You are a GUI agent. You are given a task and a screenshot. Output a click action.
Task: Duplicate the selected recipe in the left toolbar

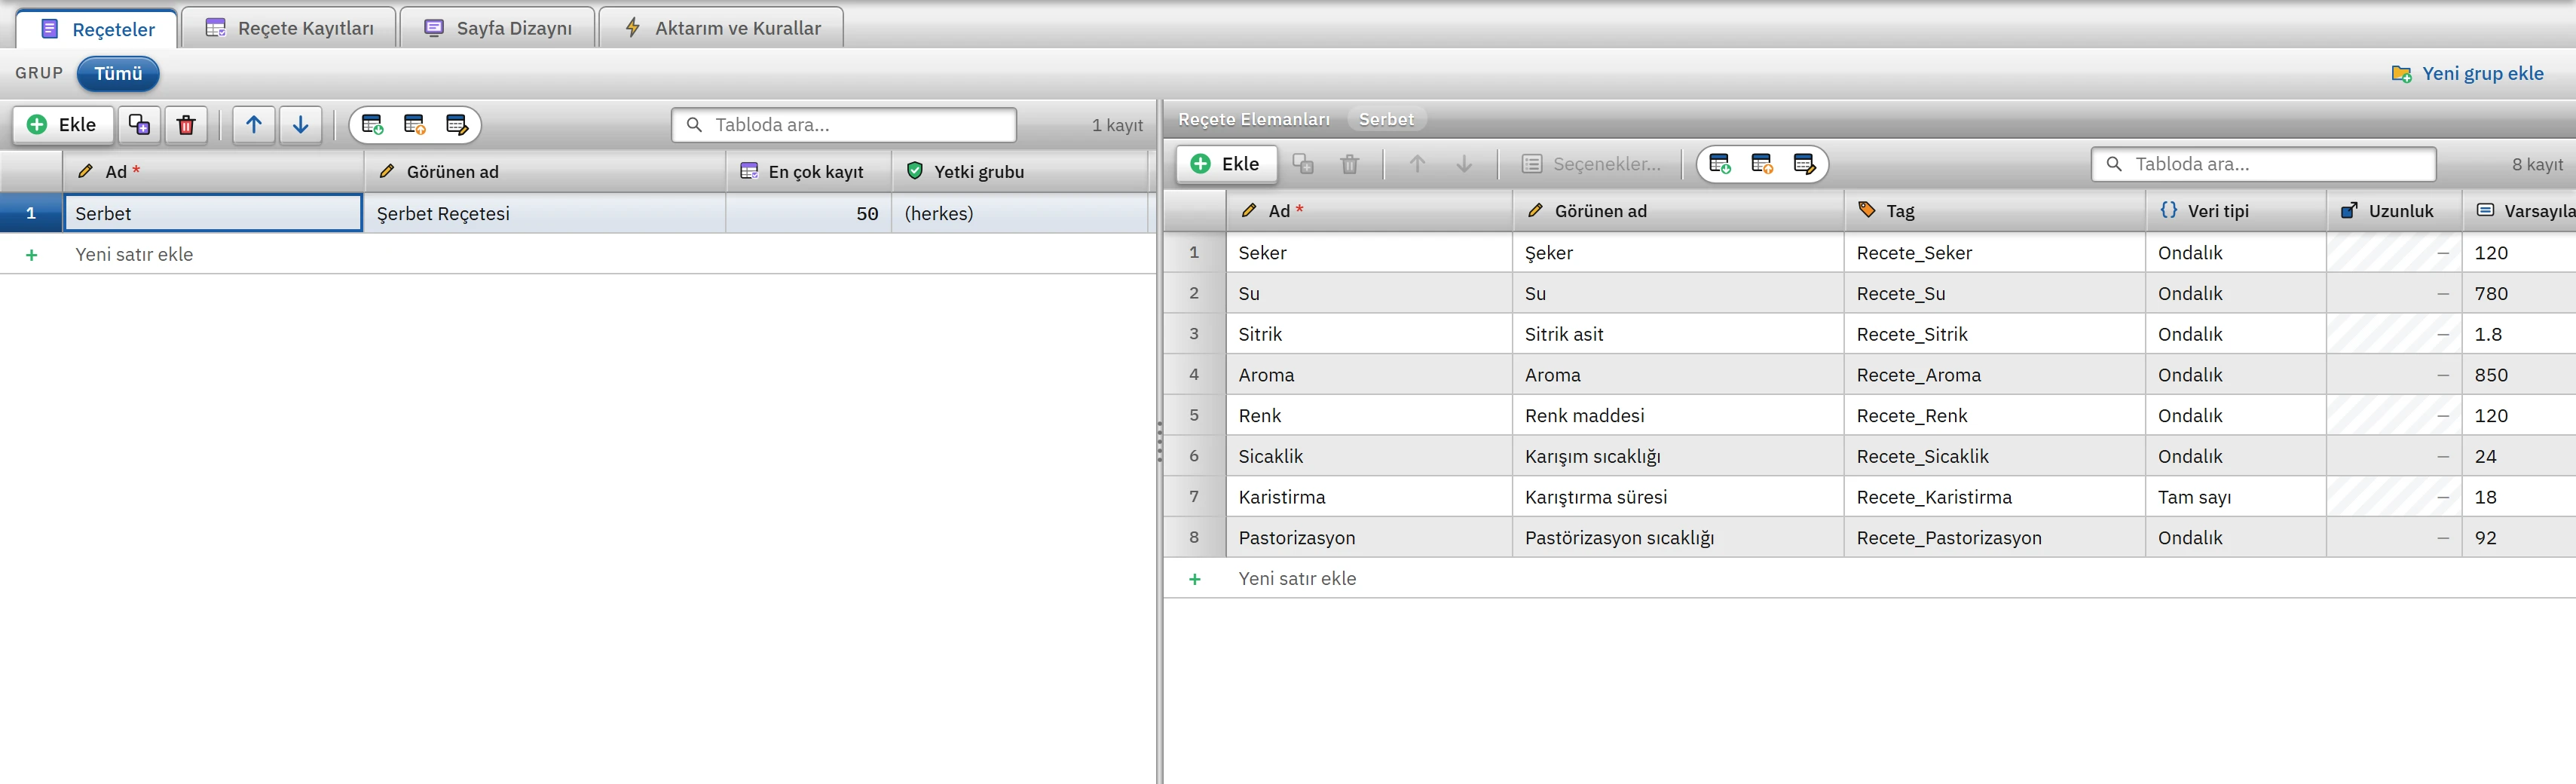[140, 125]
